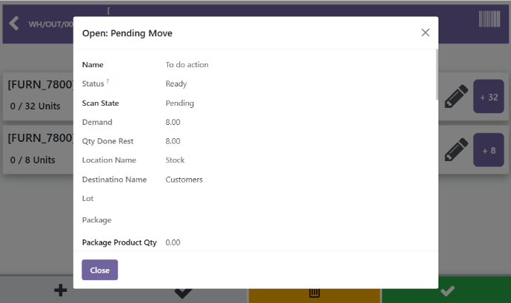
Task: Select the 0 / 8 Units product line
Action: [33, 160]
